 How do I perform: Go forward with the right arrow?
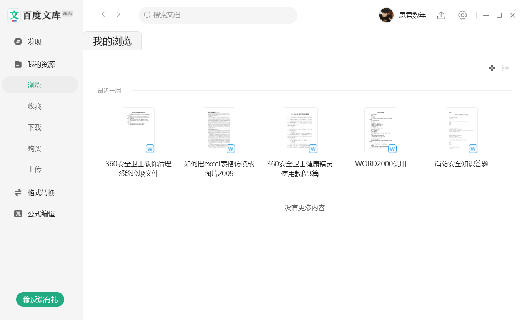[118, 15]
